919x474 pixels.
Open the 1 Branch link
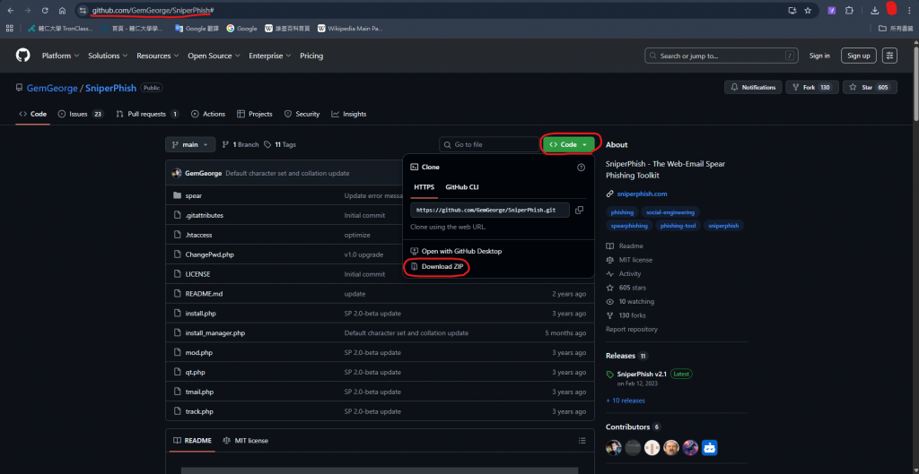point(241,144)
